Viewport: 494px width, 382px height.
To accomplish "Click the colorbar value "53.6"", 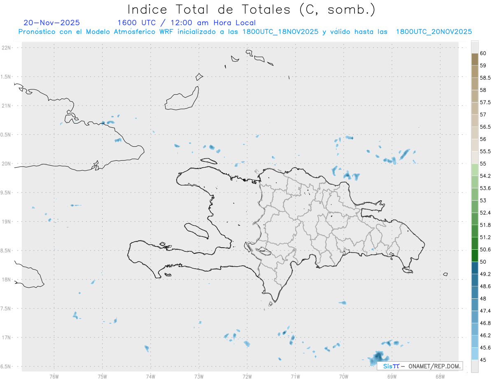I will click(485, 188).
